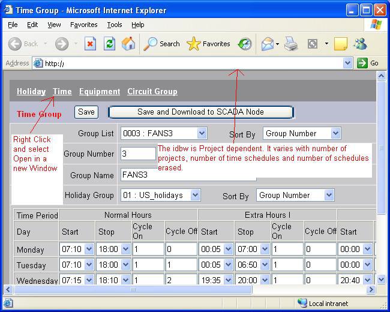Click the Mail envelope icon
This screenshot has width=390, height=312.
pyautogui.click(x=268, y=44)
